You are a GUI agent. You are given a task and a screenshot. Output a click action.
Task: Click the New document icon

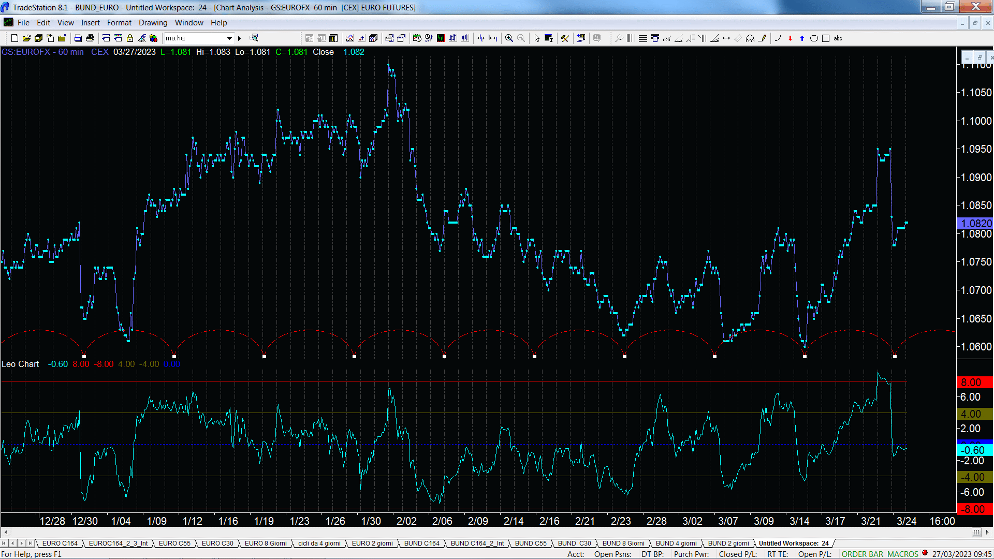point(14,38)
